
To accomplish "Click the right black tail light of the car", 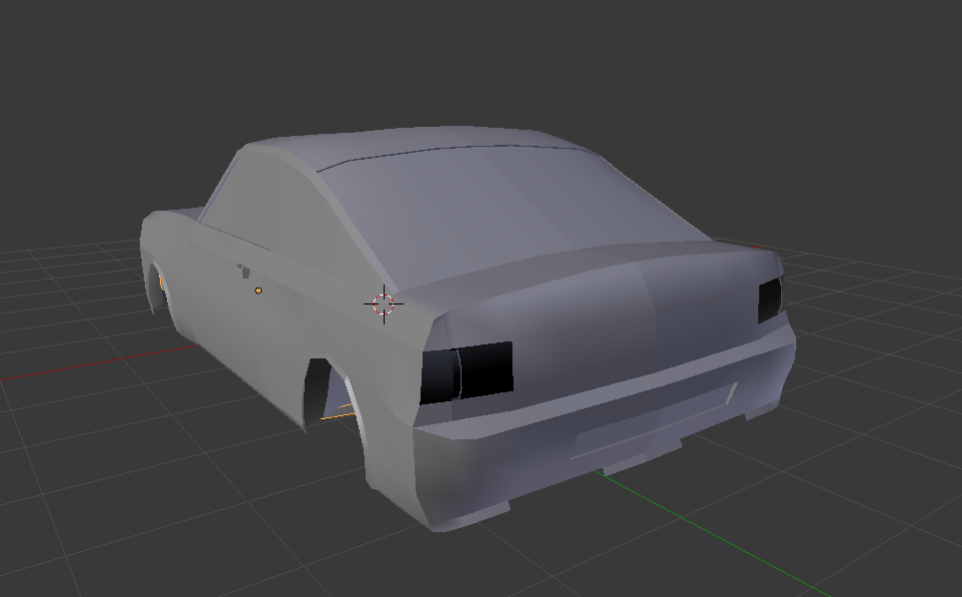I will 770,299.
